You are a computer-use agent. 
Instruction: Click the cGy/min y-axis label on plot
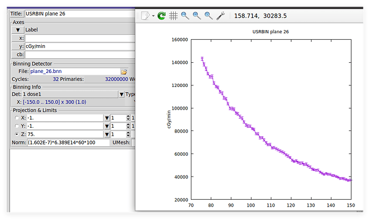pyautogui.click(x=169, y=120)
